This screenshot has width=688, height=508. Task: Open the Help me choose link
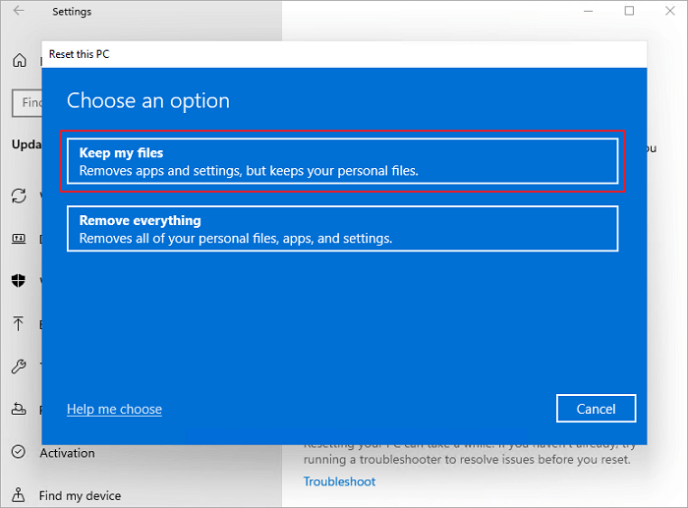(x=114, y=409)
